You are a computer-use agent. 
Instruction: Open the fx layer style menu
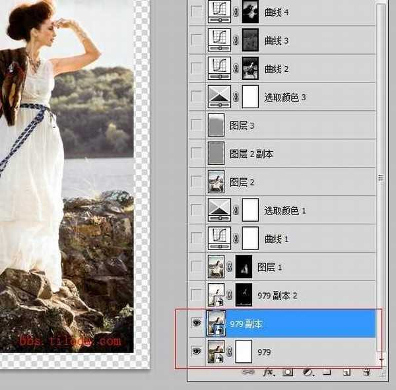pos(269,372)
